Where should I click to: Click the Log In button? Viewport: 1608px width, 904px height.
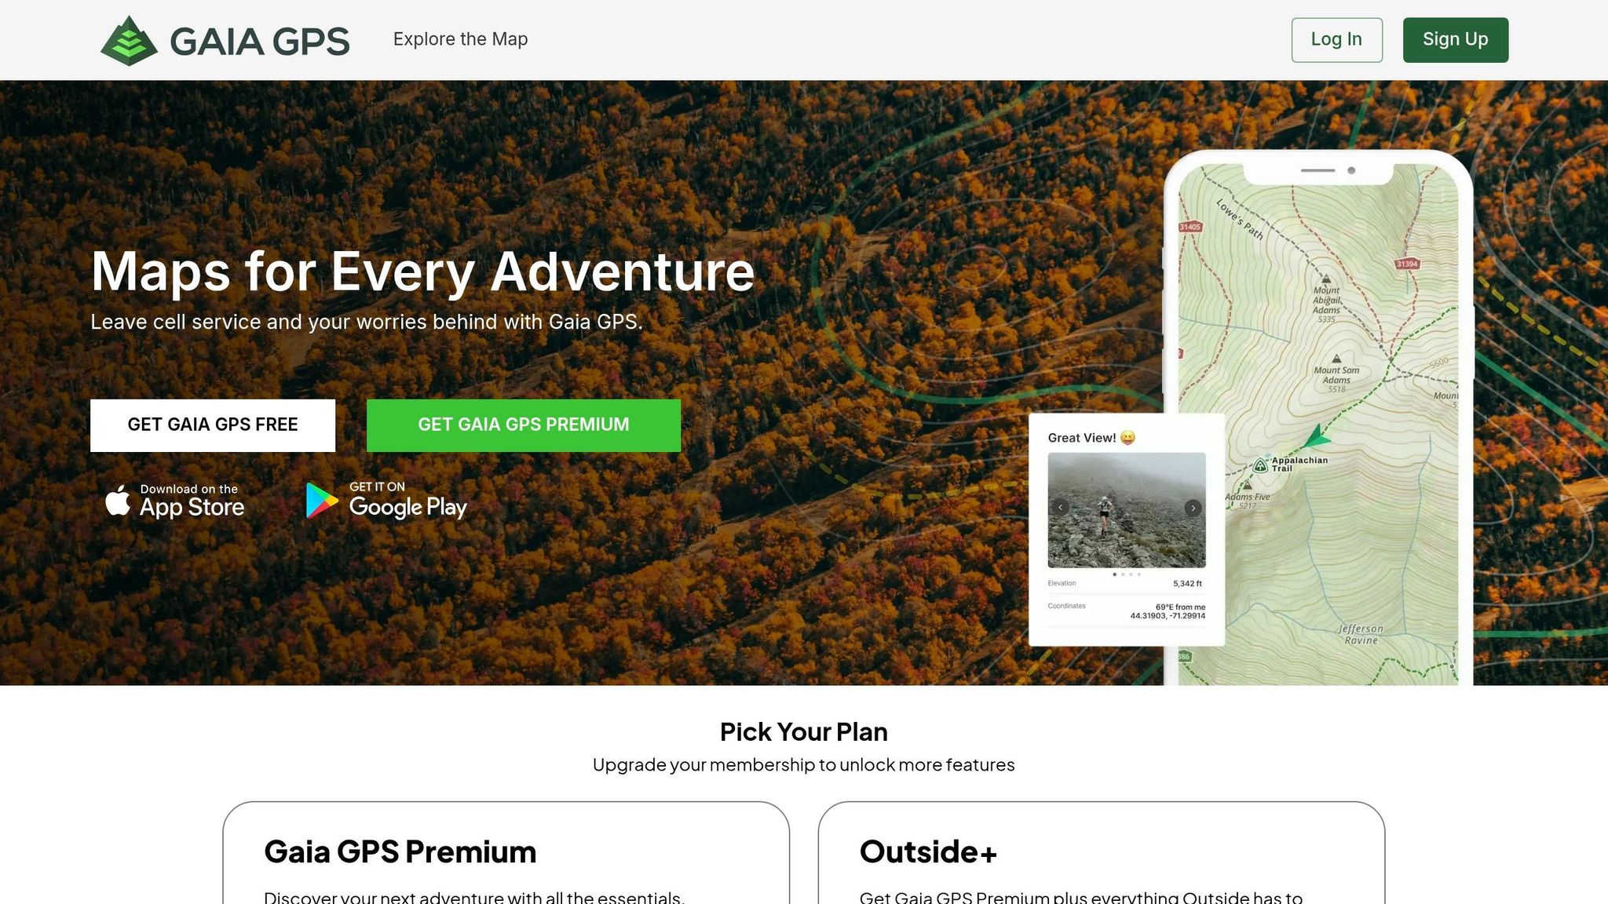pyautogui.click(x=1336, y=39)
